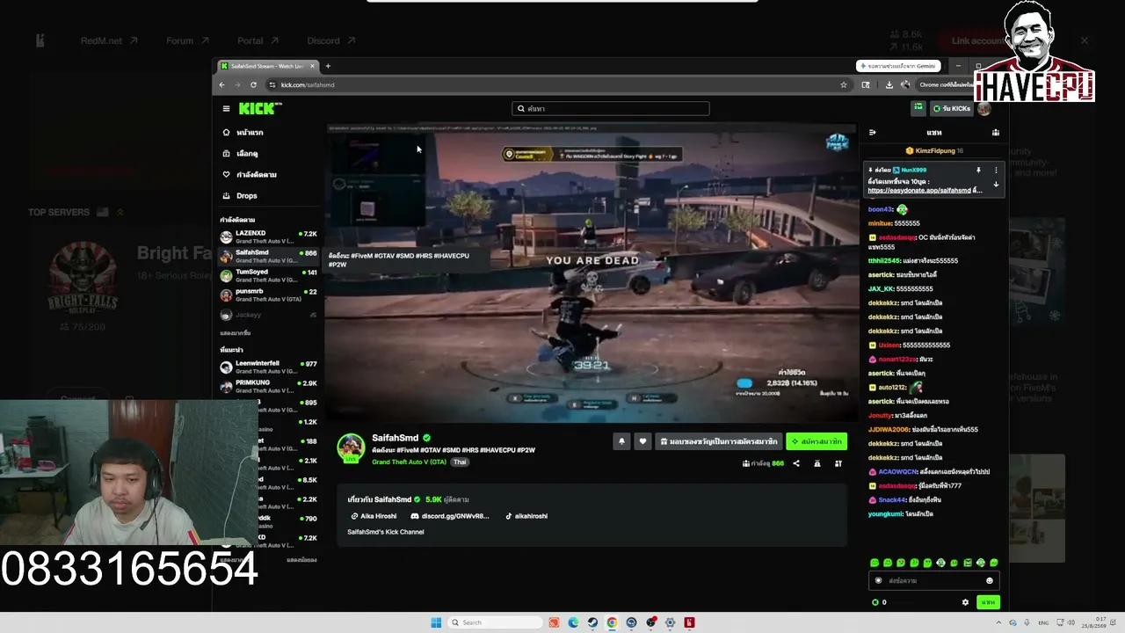The width and height of the screenshot is (1125, 633).
Task: Click the gift subscription button
Action: (x=718, y=441)
